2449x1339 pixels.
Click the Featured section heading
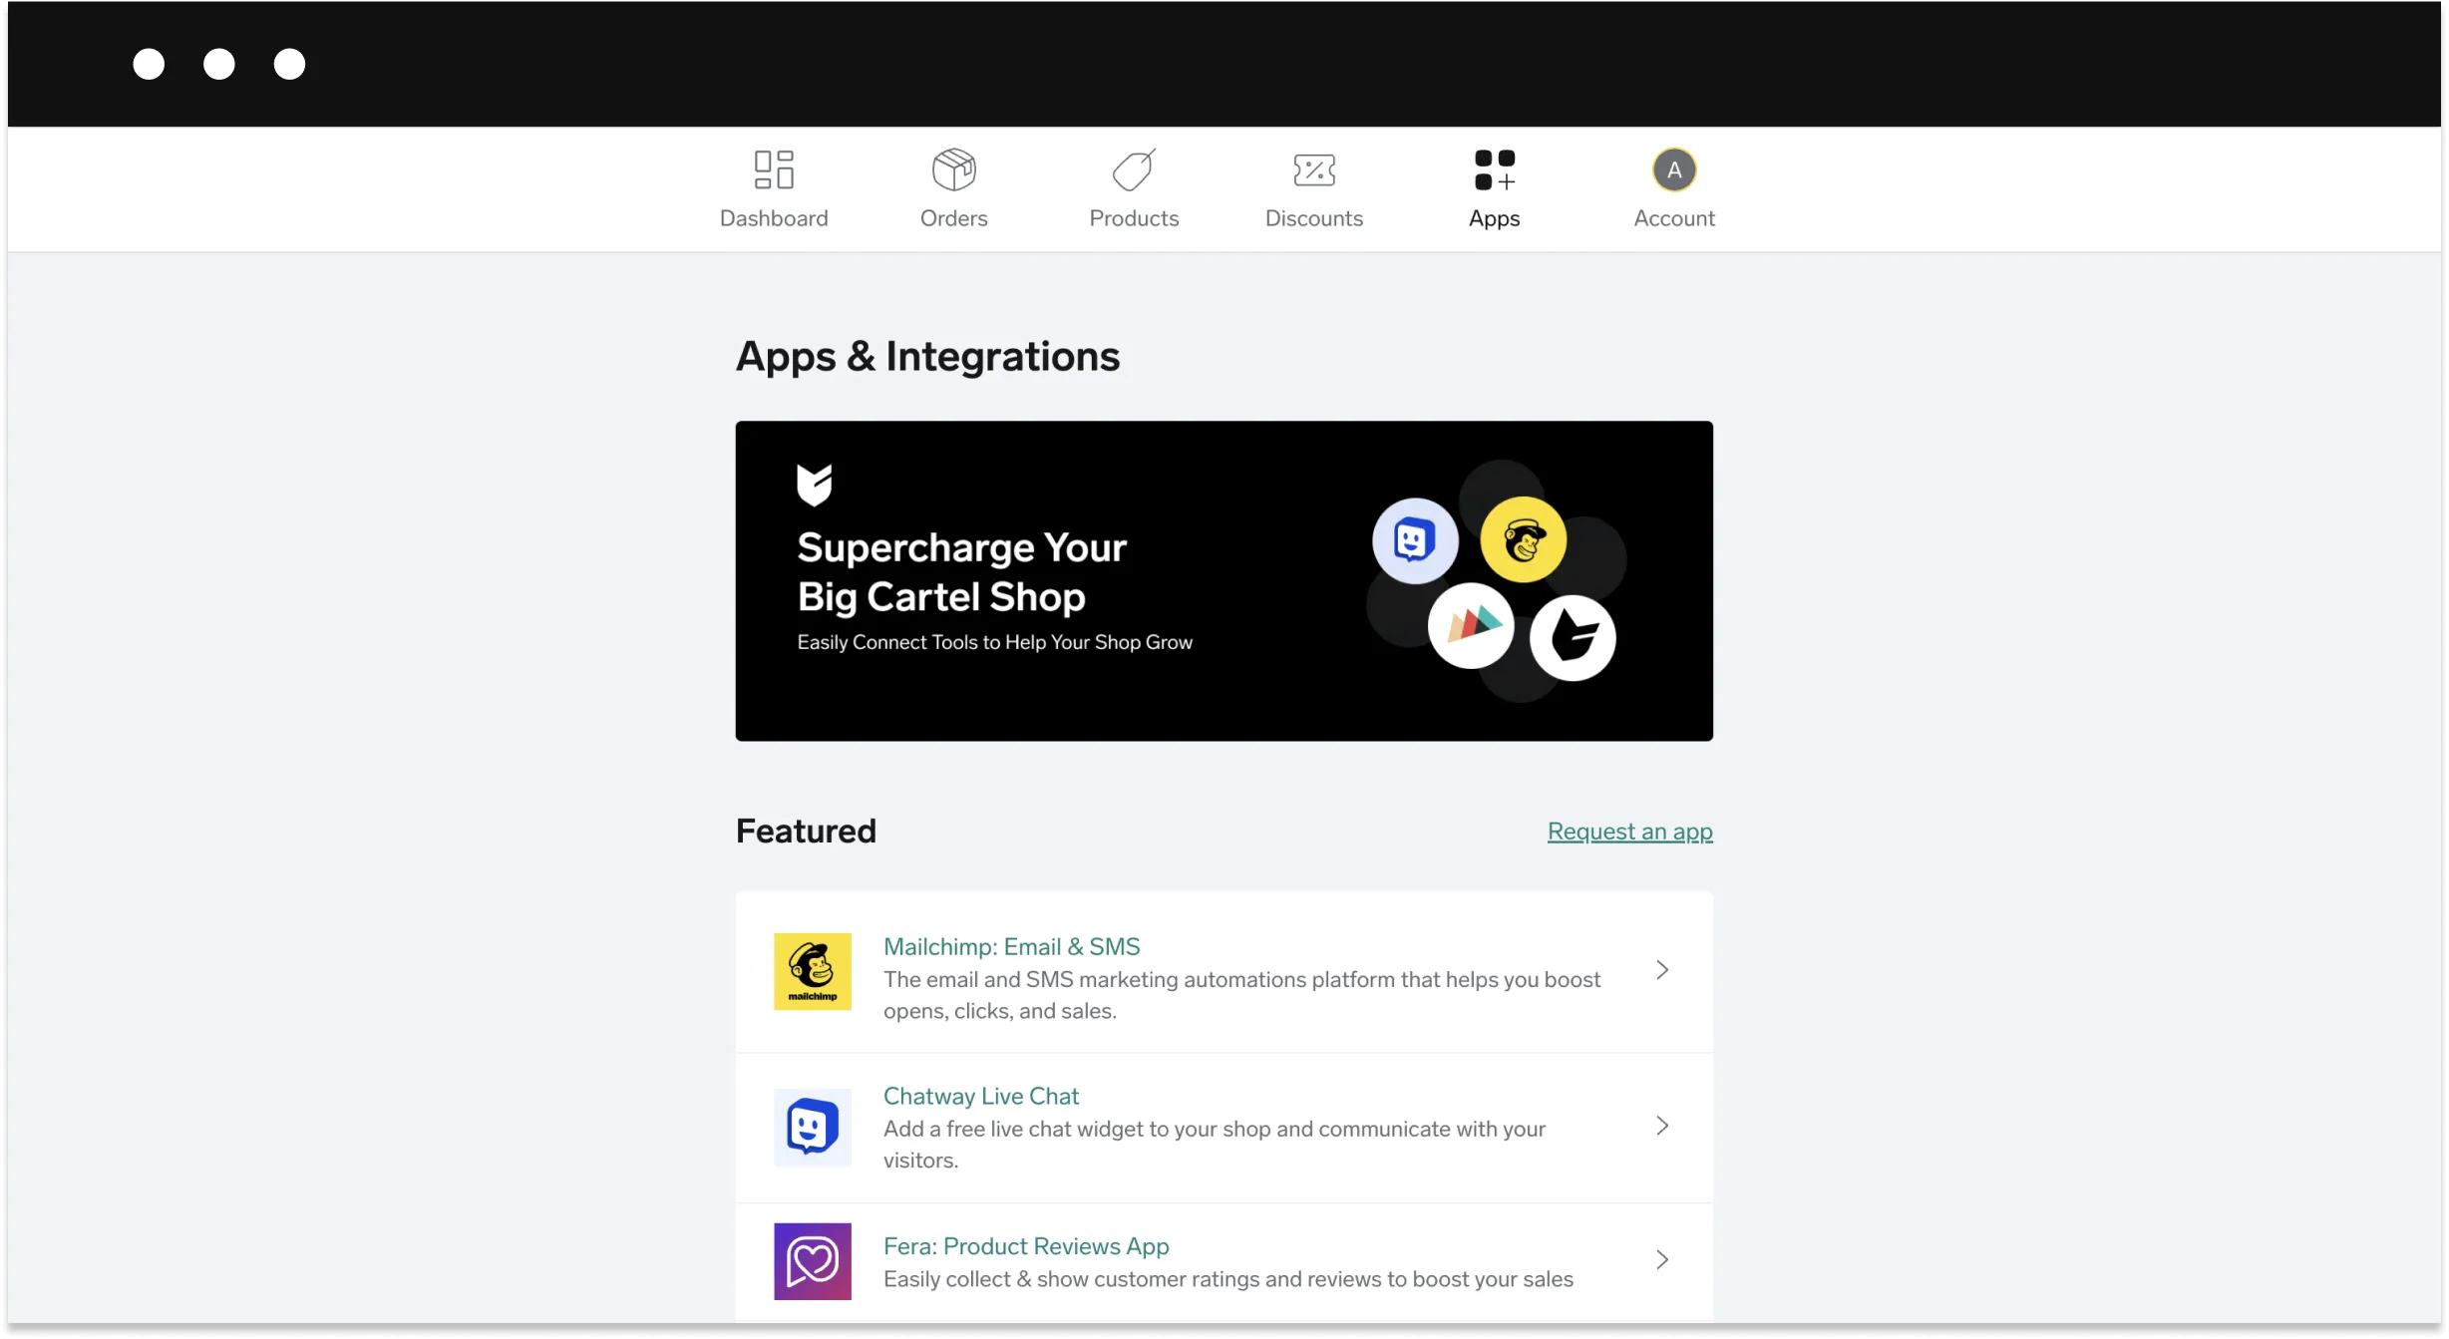[806, 831]
